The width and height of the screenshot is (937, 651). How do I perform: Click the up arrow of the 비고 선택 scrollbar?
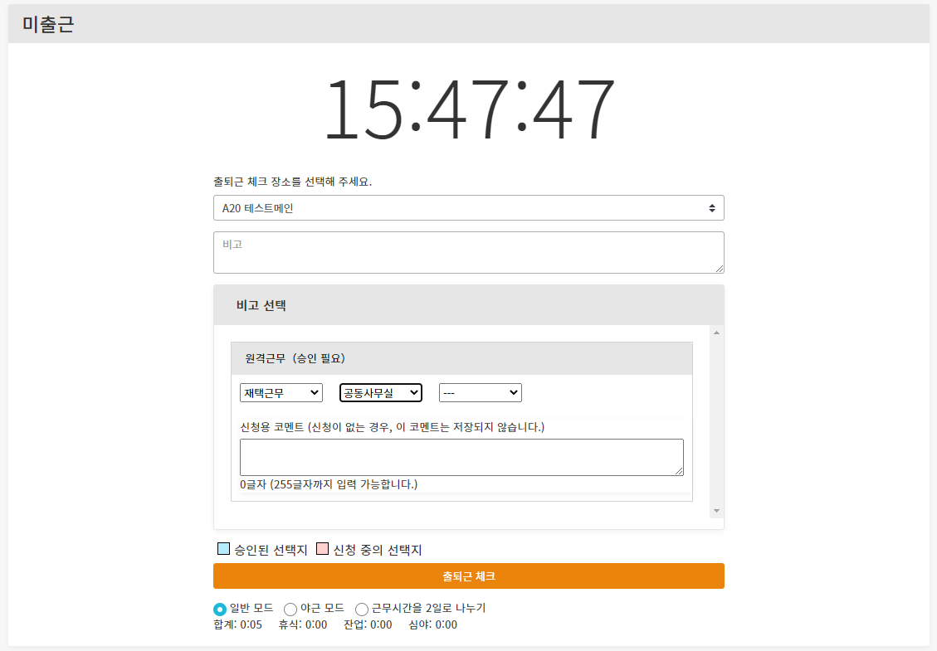[716, 333]
